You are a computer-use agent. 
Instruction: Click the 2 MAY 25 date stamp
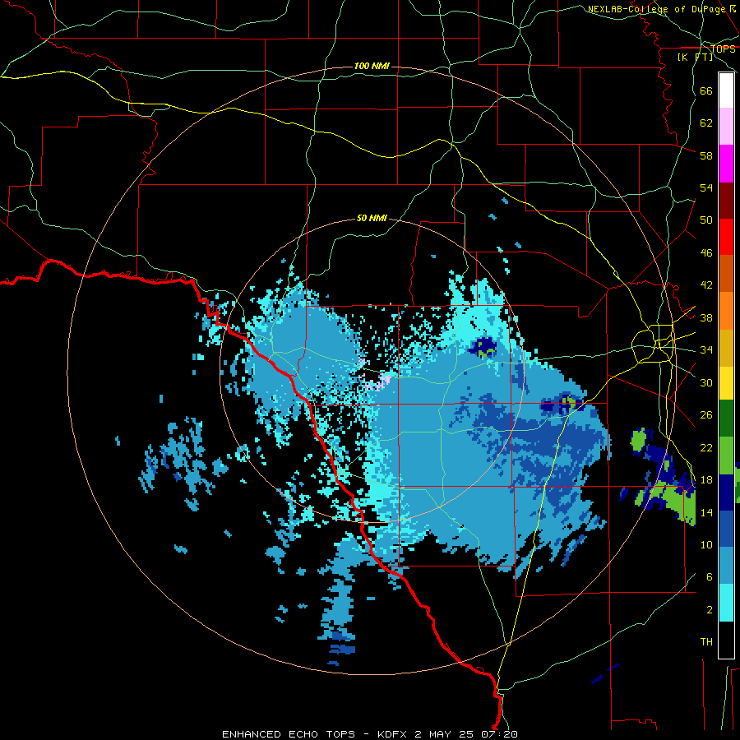click(446, 734)
